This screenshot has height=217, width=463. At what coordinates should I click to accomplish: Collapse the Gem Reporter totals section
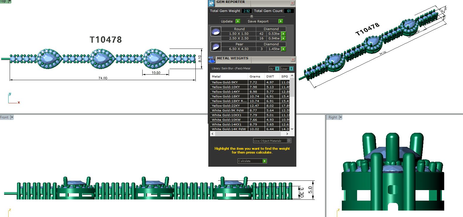251,16
